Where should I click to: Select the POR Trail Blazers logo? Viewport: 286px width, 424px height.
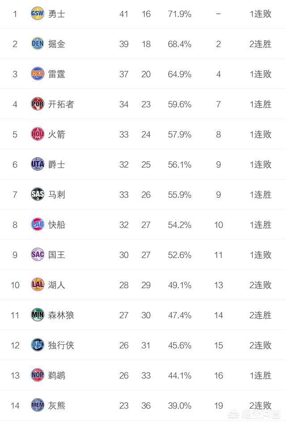click(38, 104)
